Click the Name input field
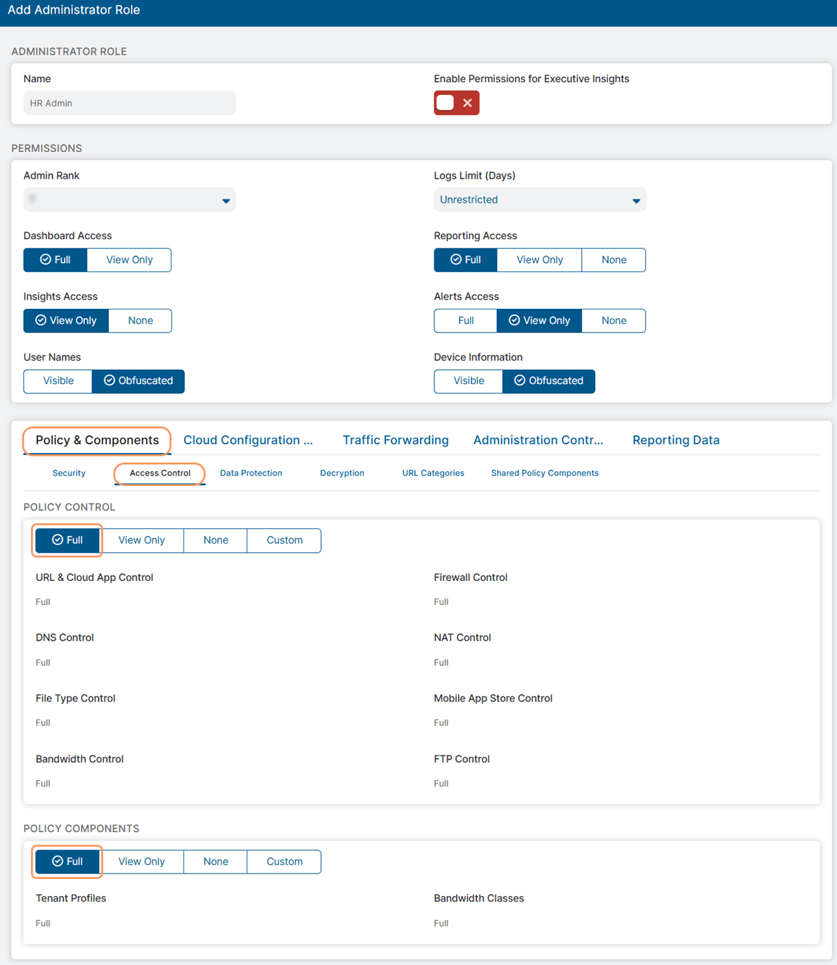Image resolution: width=837 pixels, height=965 pixels. (129, 103)
